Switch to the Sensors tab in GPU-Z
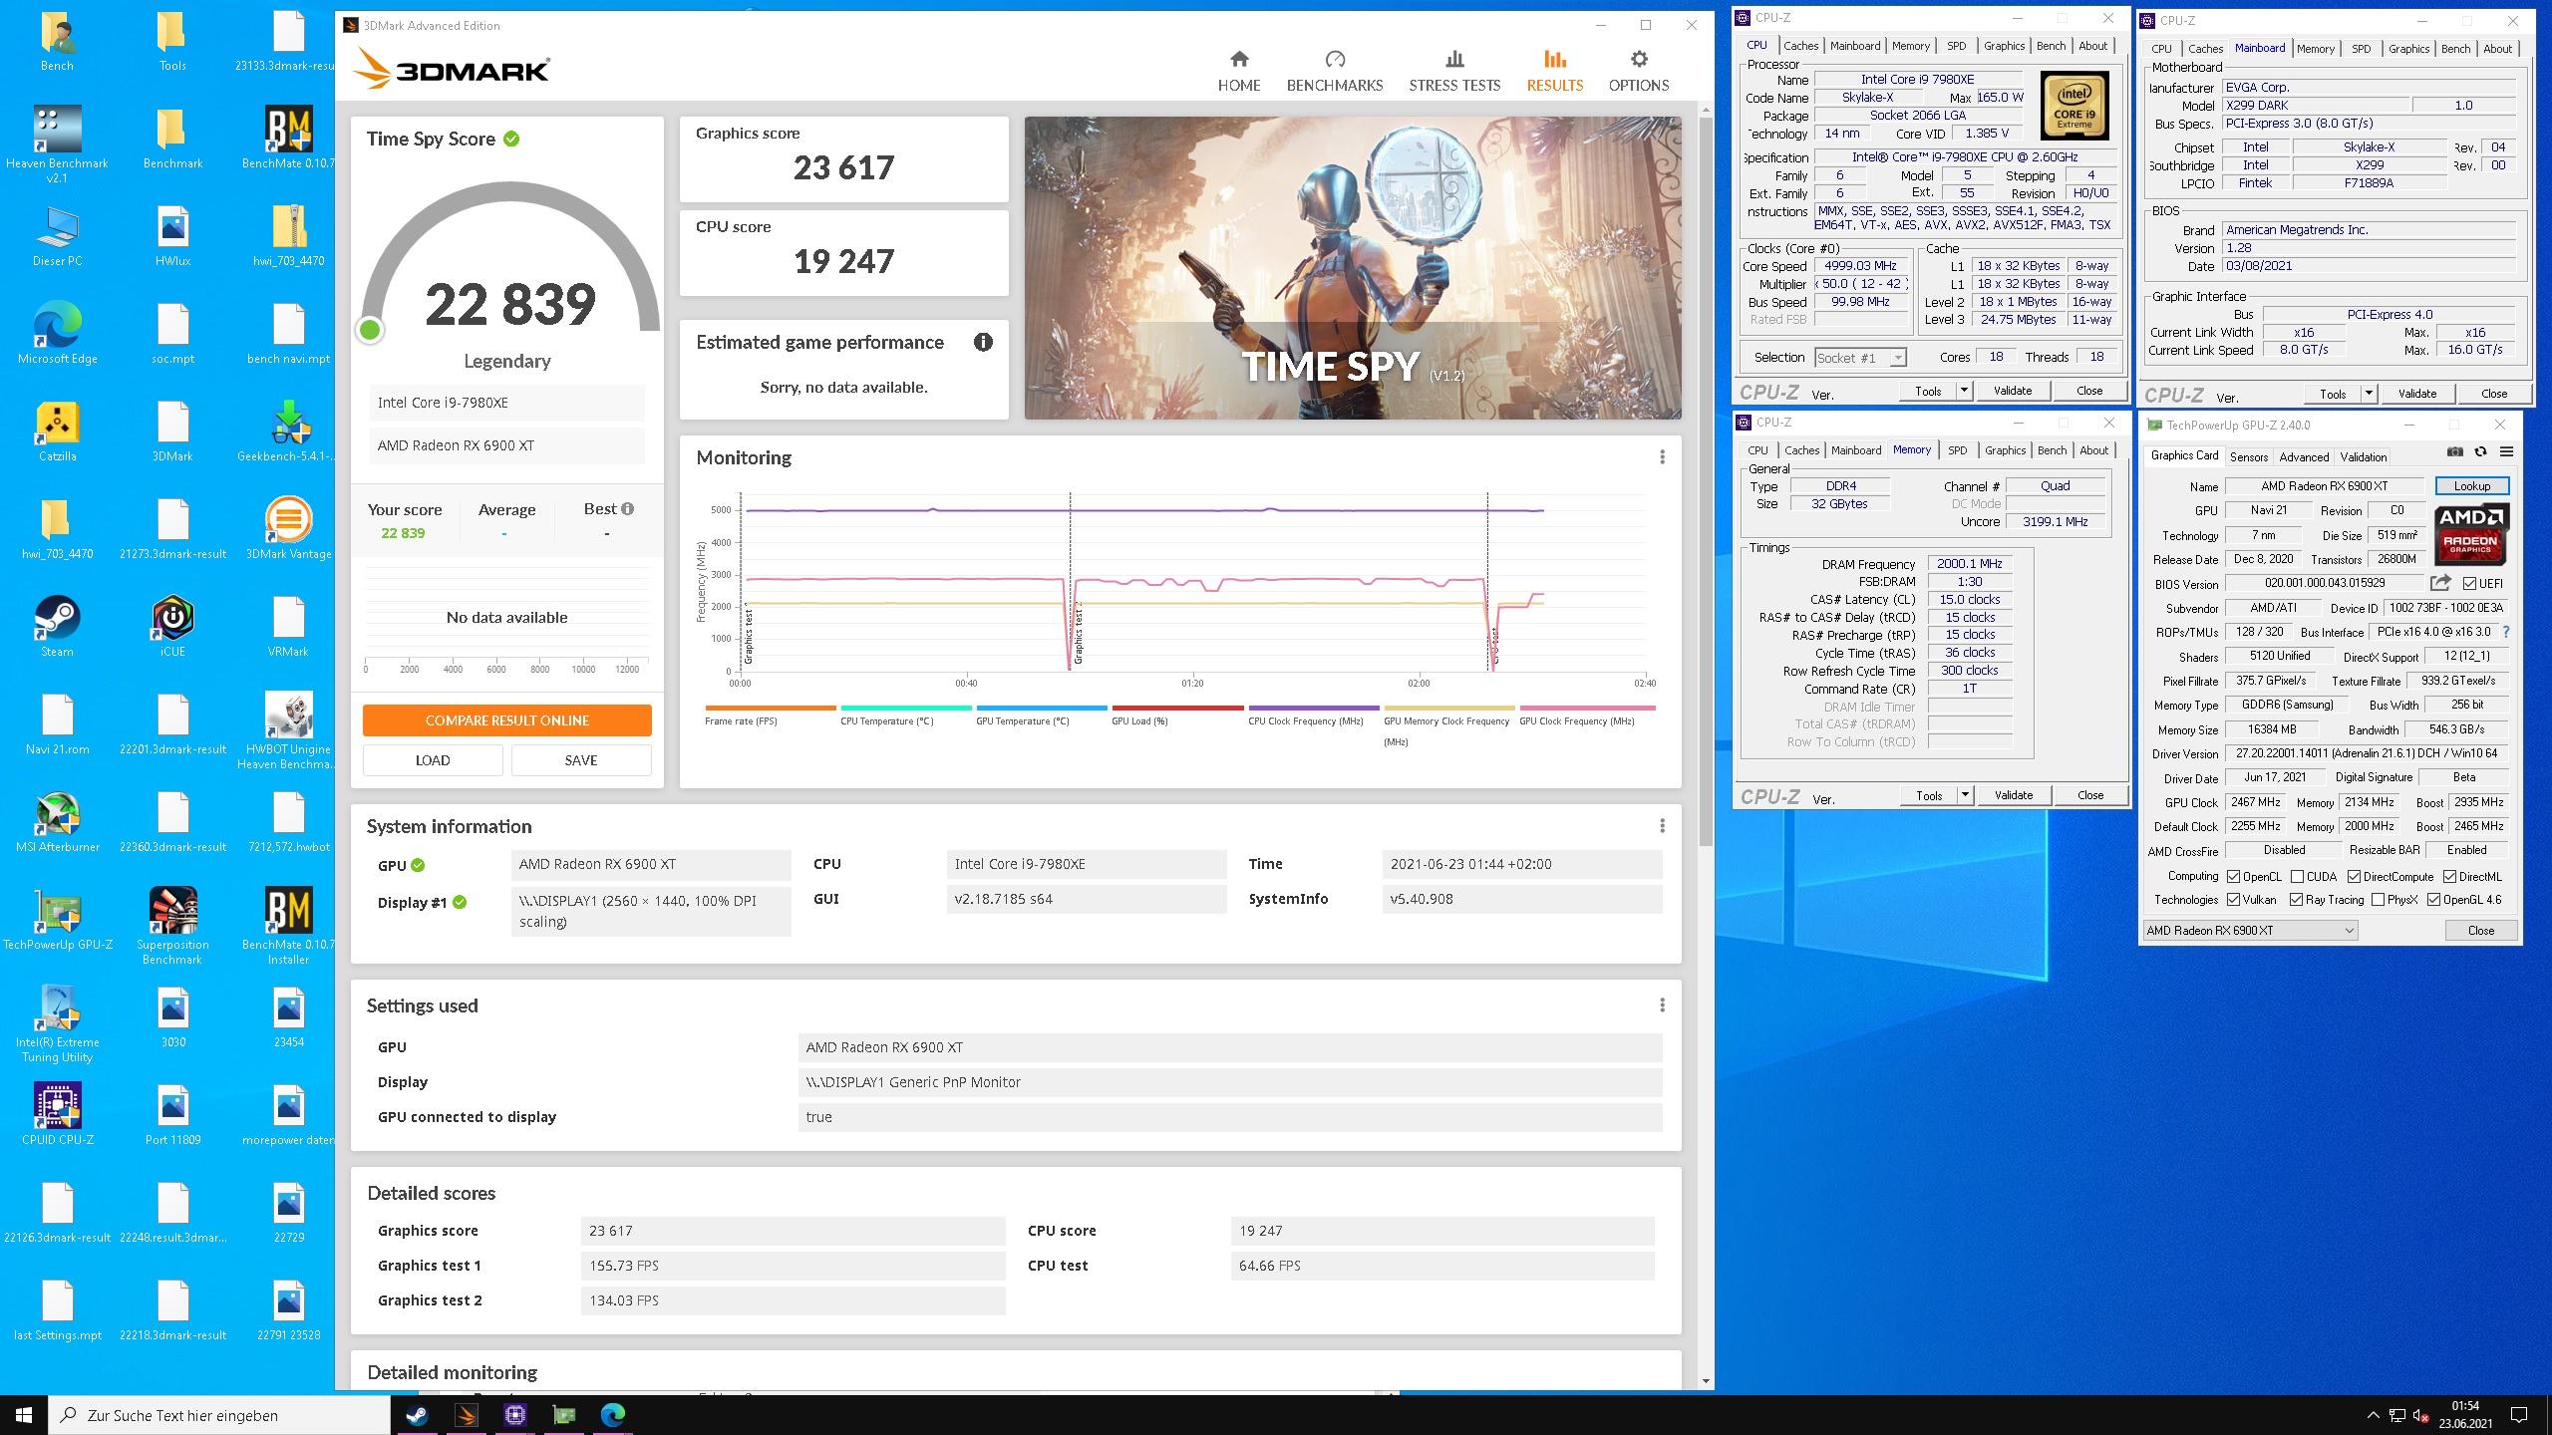The height and width of the screenshot is (1435, 2552). (x=2248, y=457)
